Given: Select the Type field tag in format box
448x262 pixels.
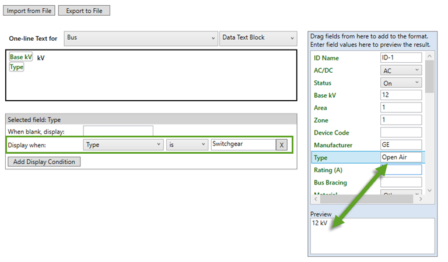Looking at the screenshot, I should pos(17,67).
